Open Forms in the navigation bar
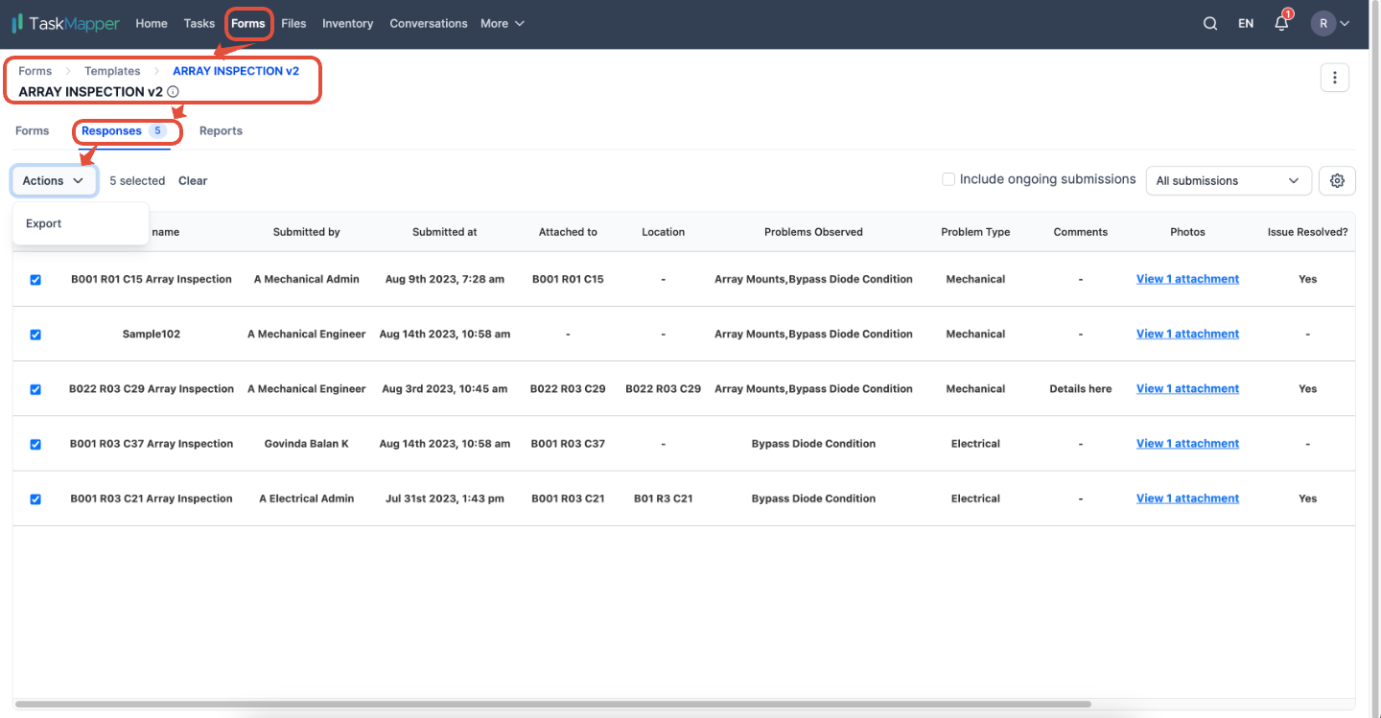Image resolution: width=1381 pixels, height=718 pixels. pos(248,23)
